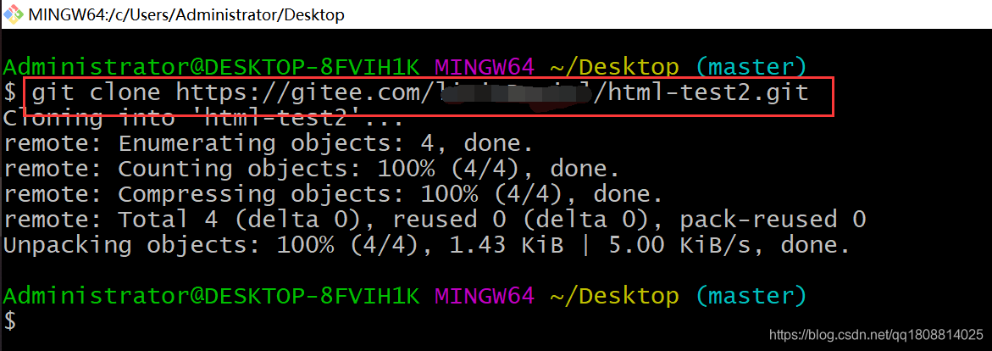Click '~/Desktop' path in the first prompt
Viewport: 992px width, 351px height.
[x=615, y=67]
